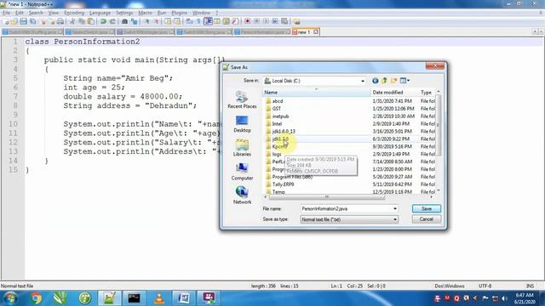
Task: Undo using the green arrow icon
Action: 103,21
